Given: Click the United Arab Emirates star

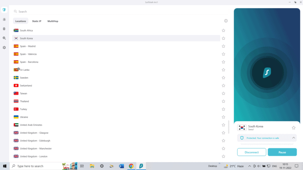Looking at the screenshot, I should pos(223,125).
